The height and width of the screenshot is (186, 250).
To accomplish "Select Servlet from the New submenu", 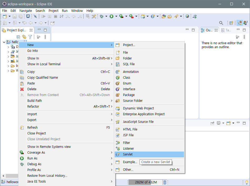I will click(149, 154).
